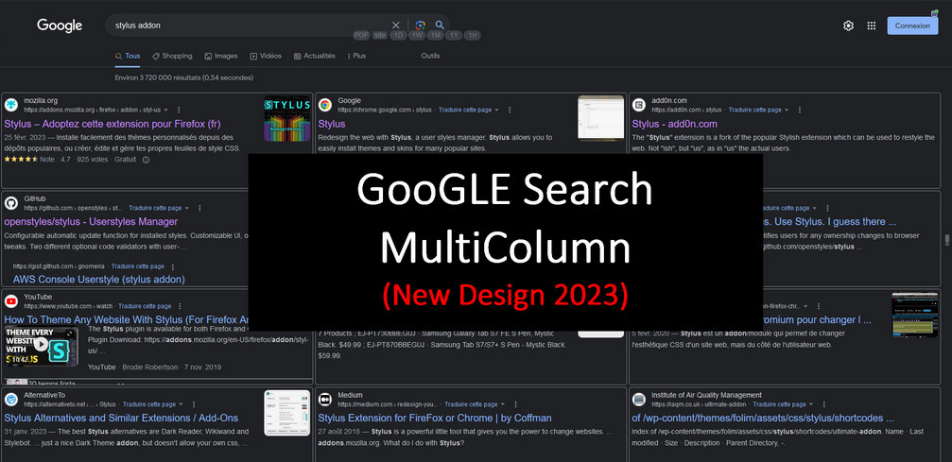Expand Traduire cette page arrow for github.com openstyles
The image size is (952, 462).
187,208
